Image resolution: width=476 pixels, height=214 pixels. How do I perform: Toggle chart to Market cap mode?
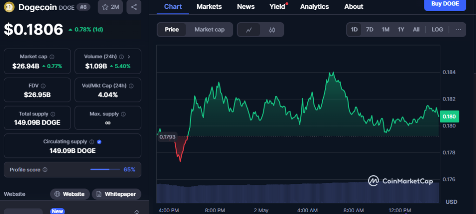point(210,30)
